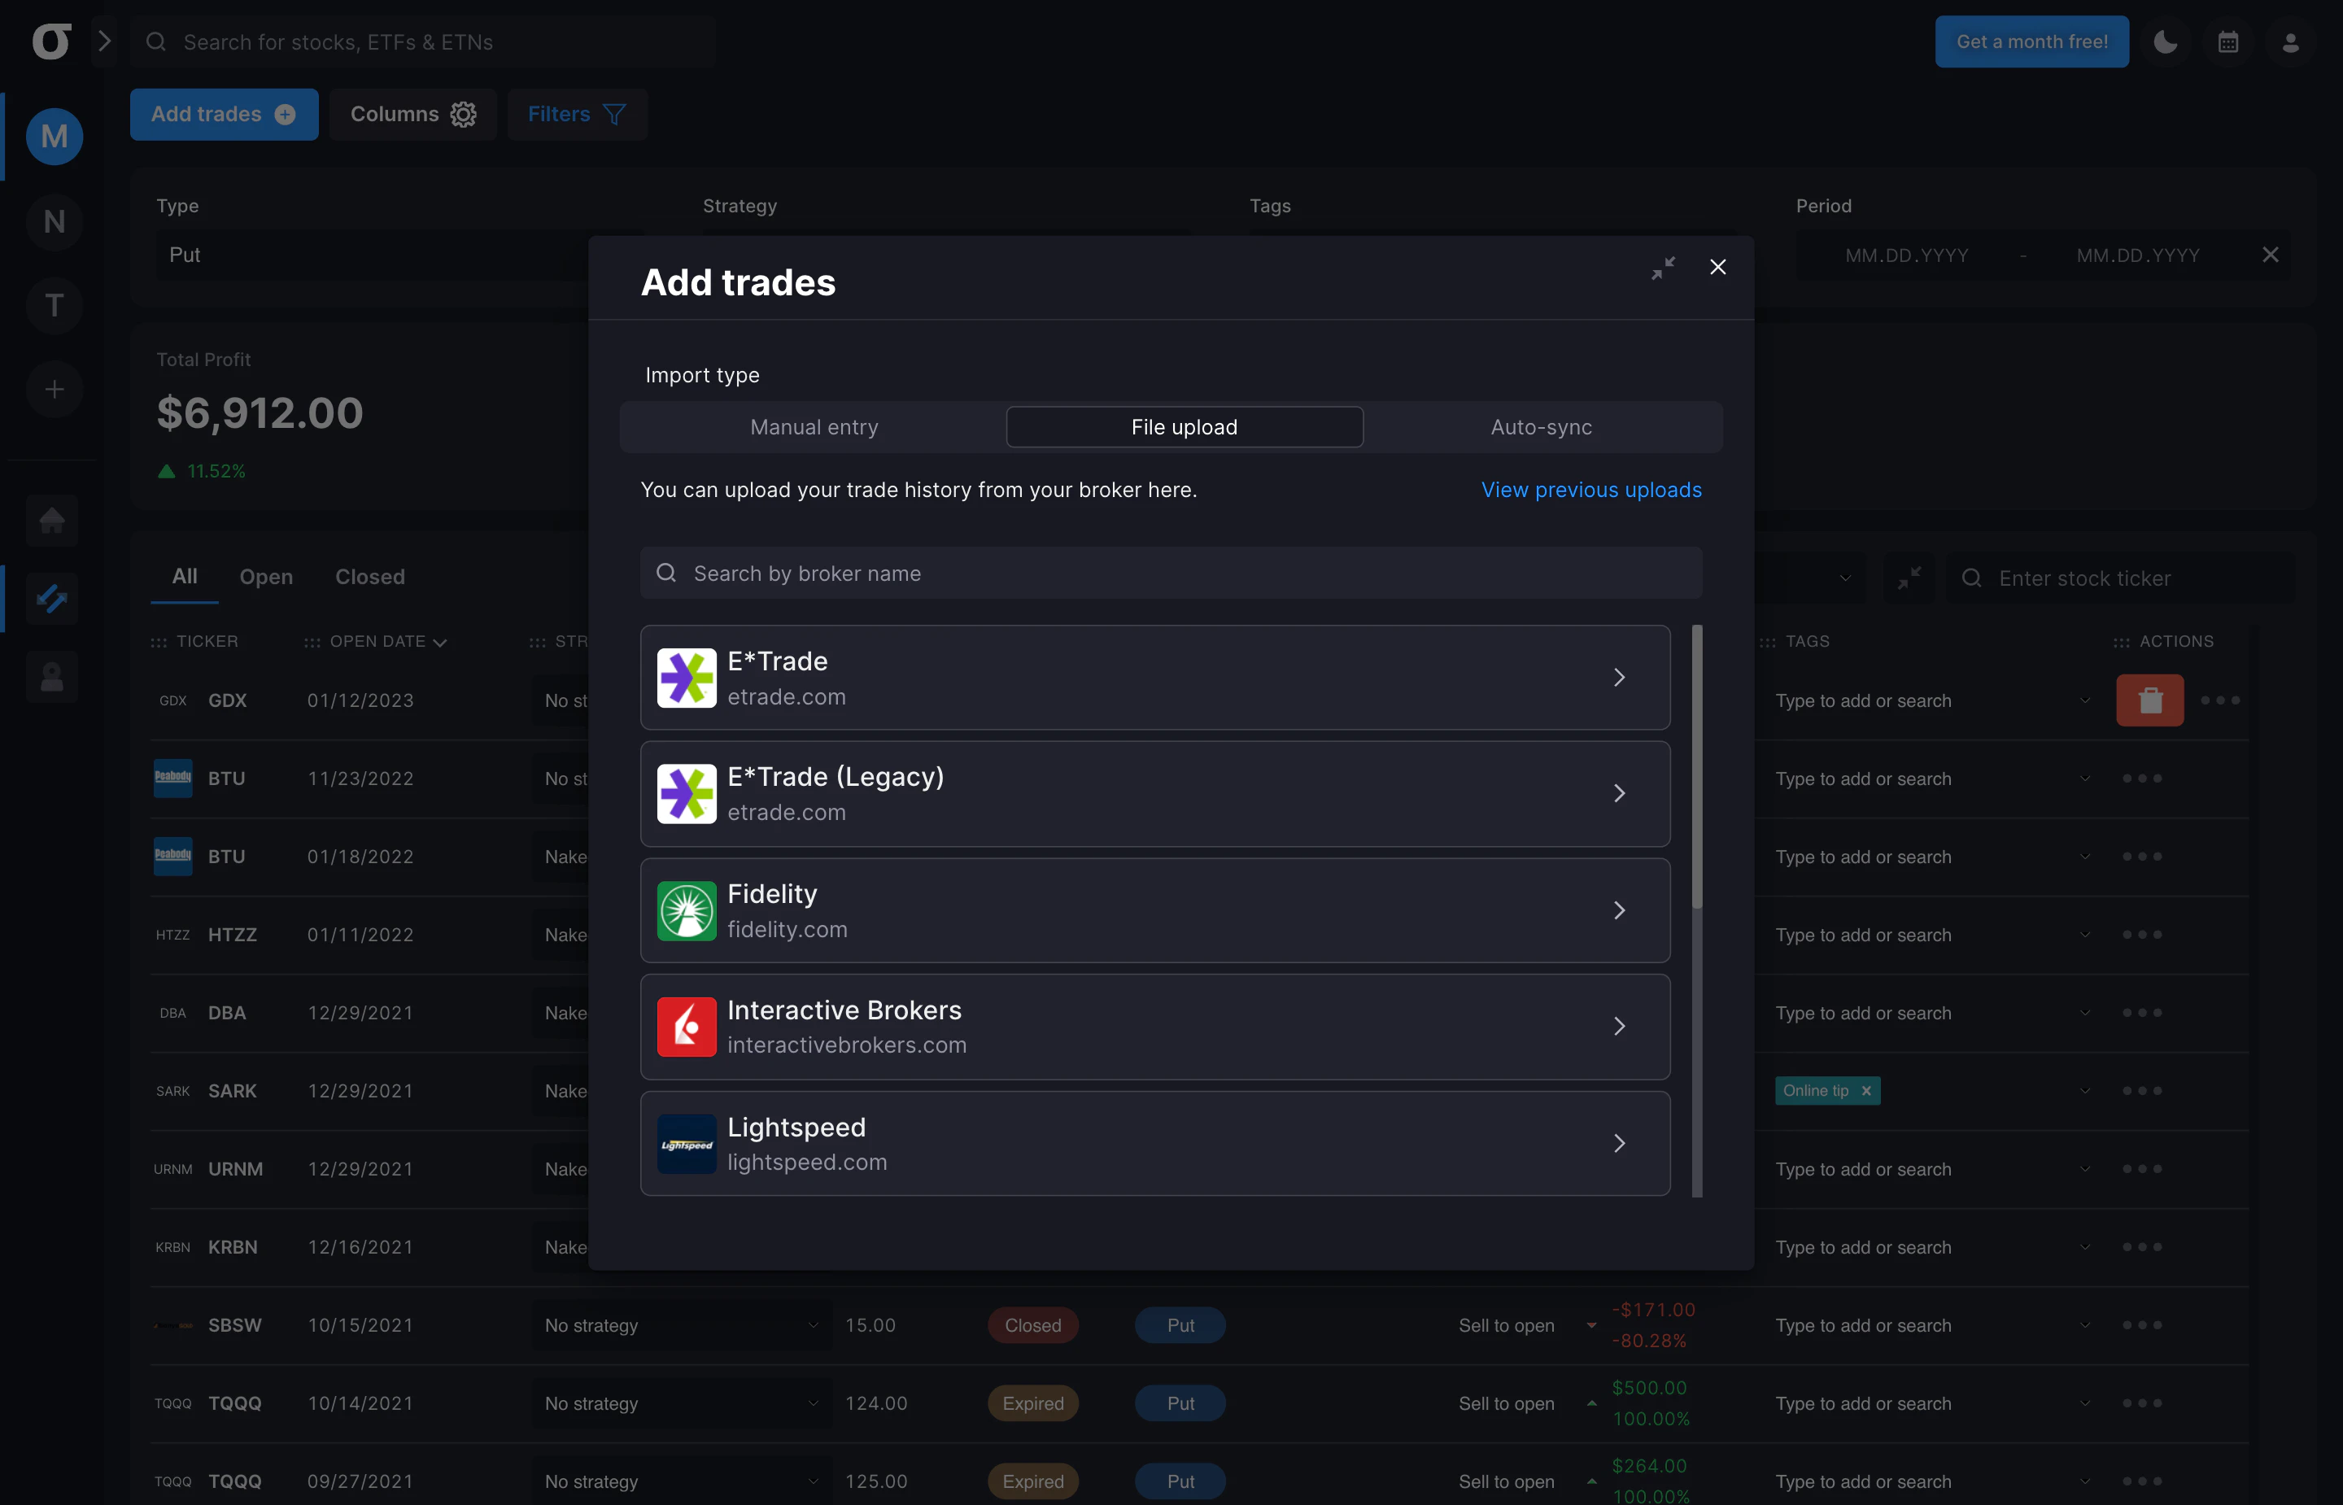2343x1505 pixels.
Task: Switch import type to Auto-sync
Action: click(1541, 427)
